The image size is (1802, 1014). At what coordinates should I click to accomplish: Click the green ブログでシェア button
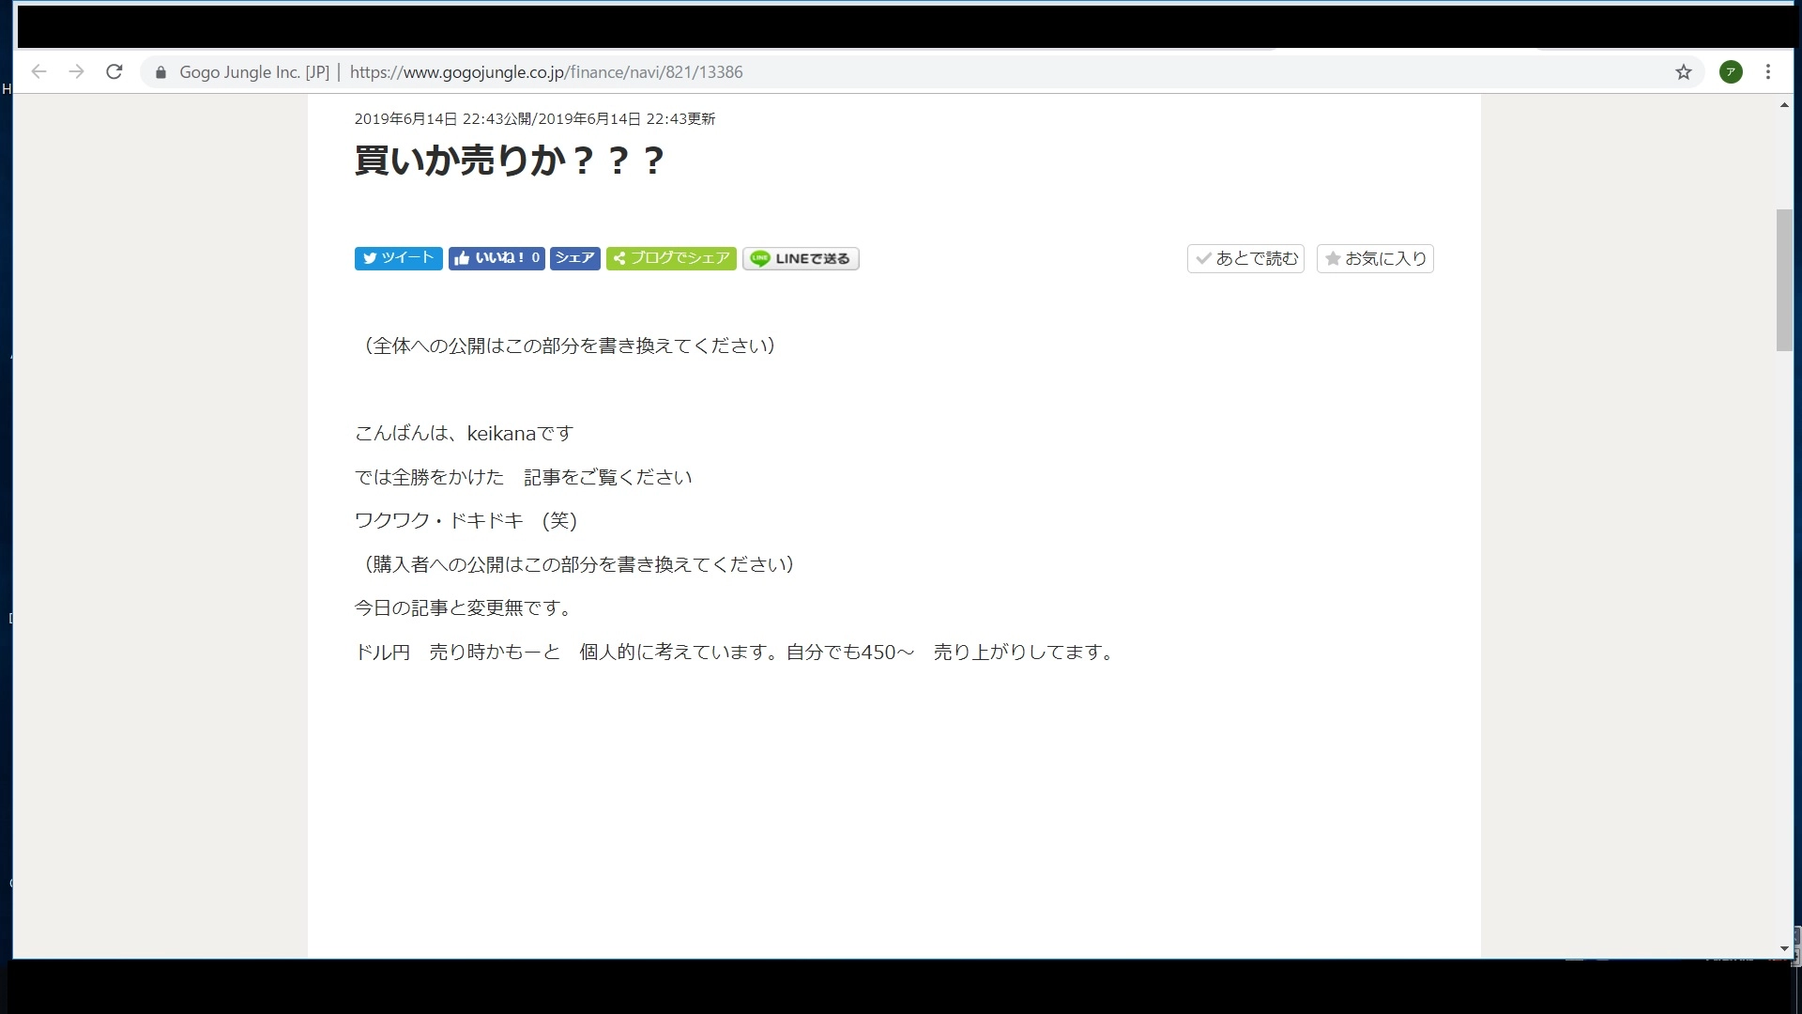tap(671, 258)
